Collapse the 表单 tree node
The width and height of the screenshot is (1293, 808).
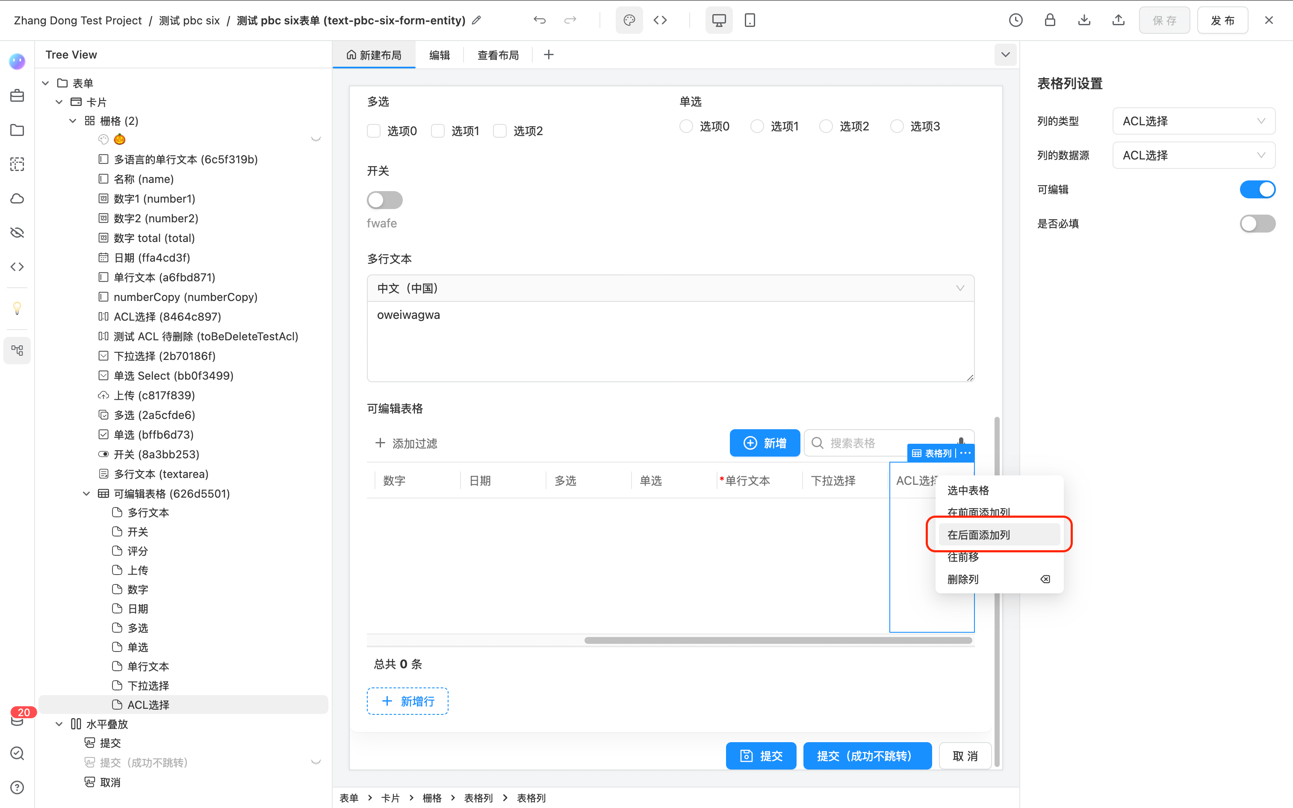pos(45,83)
